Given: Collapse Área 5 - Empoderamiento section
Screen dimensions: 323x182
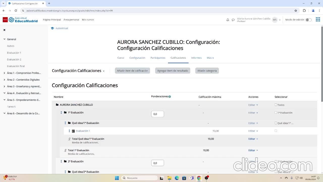Looking at the screenshot, I should [4, 100].
